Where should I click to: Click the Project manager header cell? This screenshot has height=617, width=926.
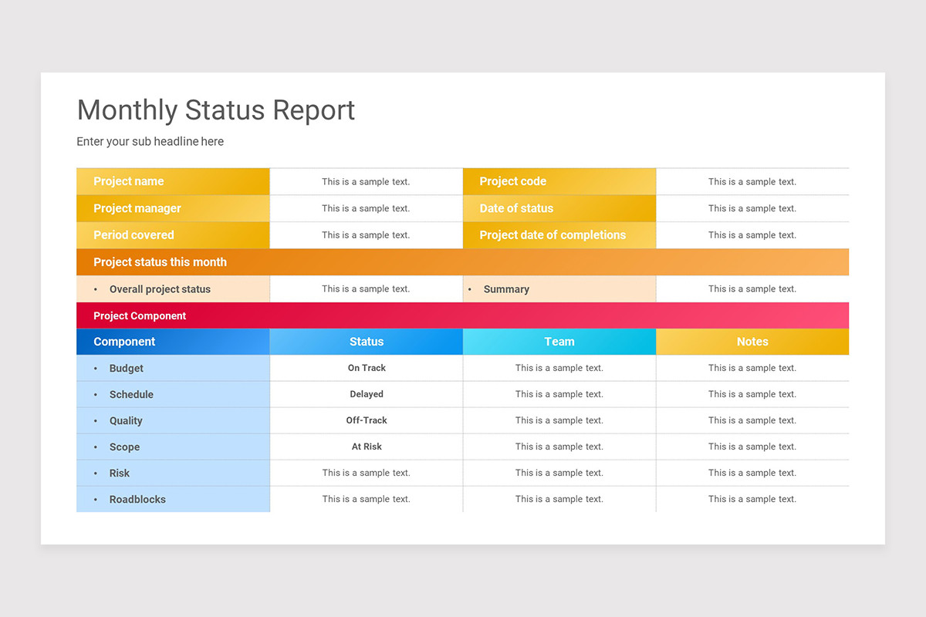click(x=137, y=208)
